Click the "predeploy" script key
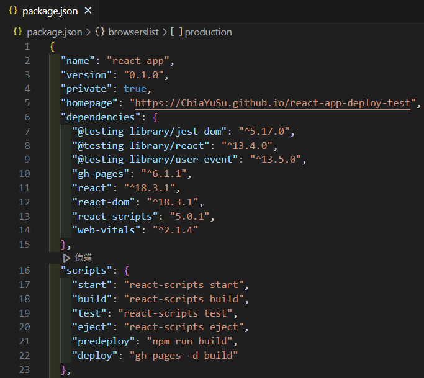Screen dimensions: 424x378 [x=103, y=341]
